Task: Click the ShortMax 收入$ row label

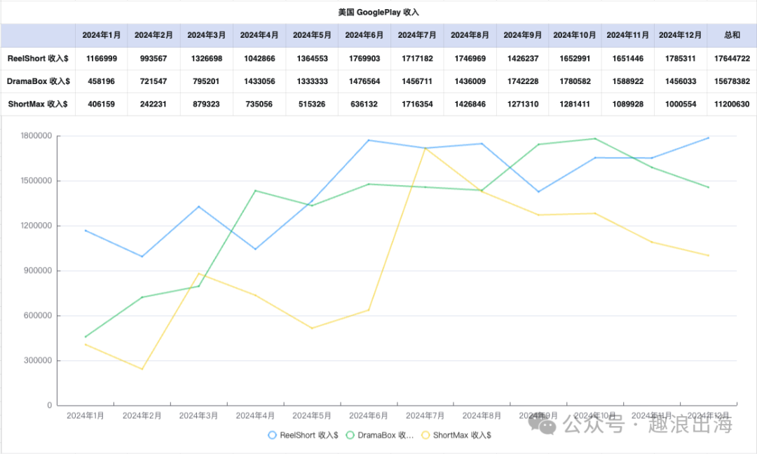Action: pos(38,104)
